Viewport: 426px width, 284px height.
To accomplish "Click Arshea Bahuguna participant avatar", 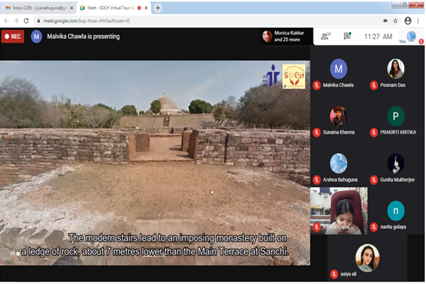I will (338, 163).
